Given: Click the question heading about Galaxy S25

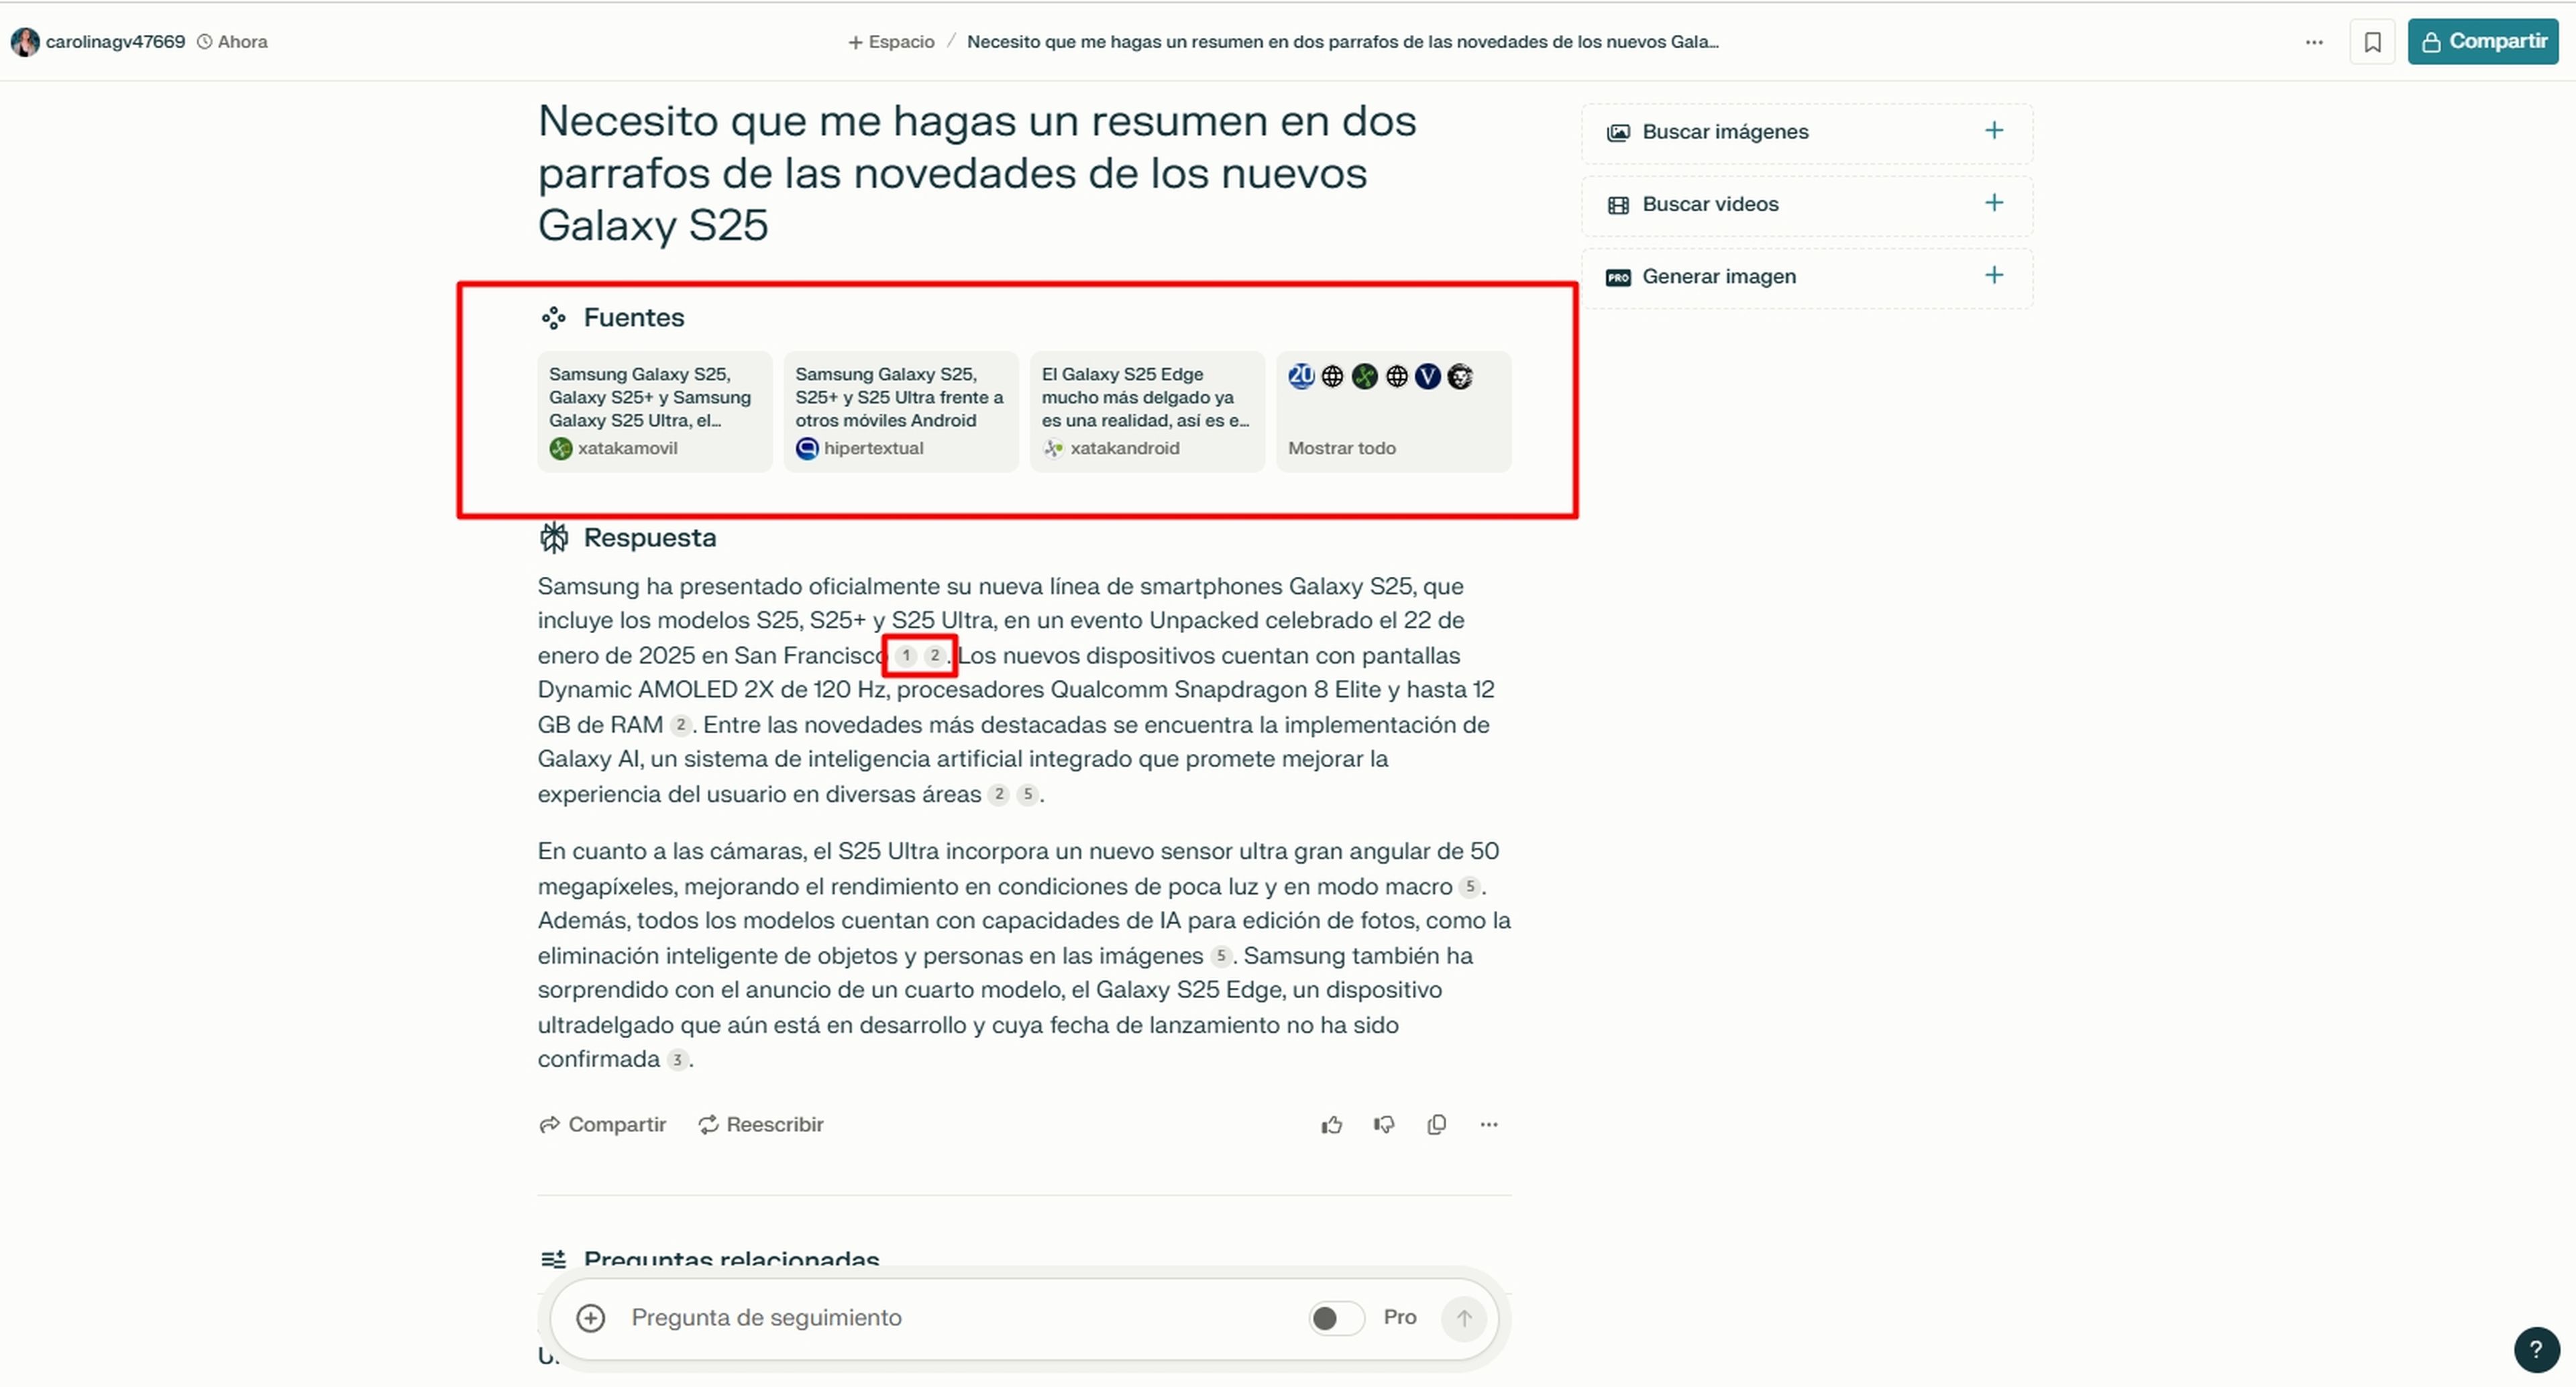Looking at the screenshot, I should (x=977, y=173).
